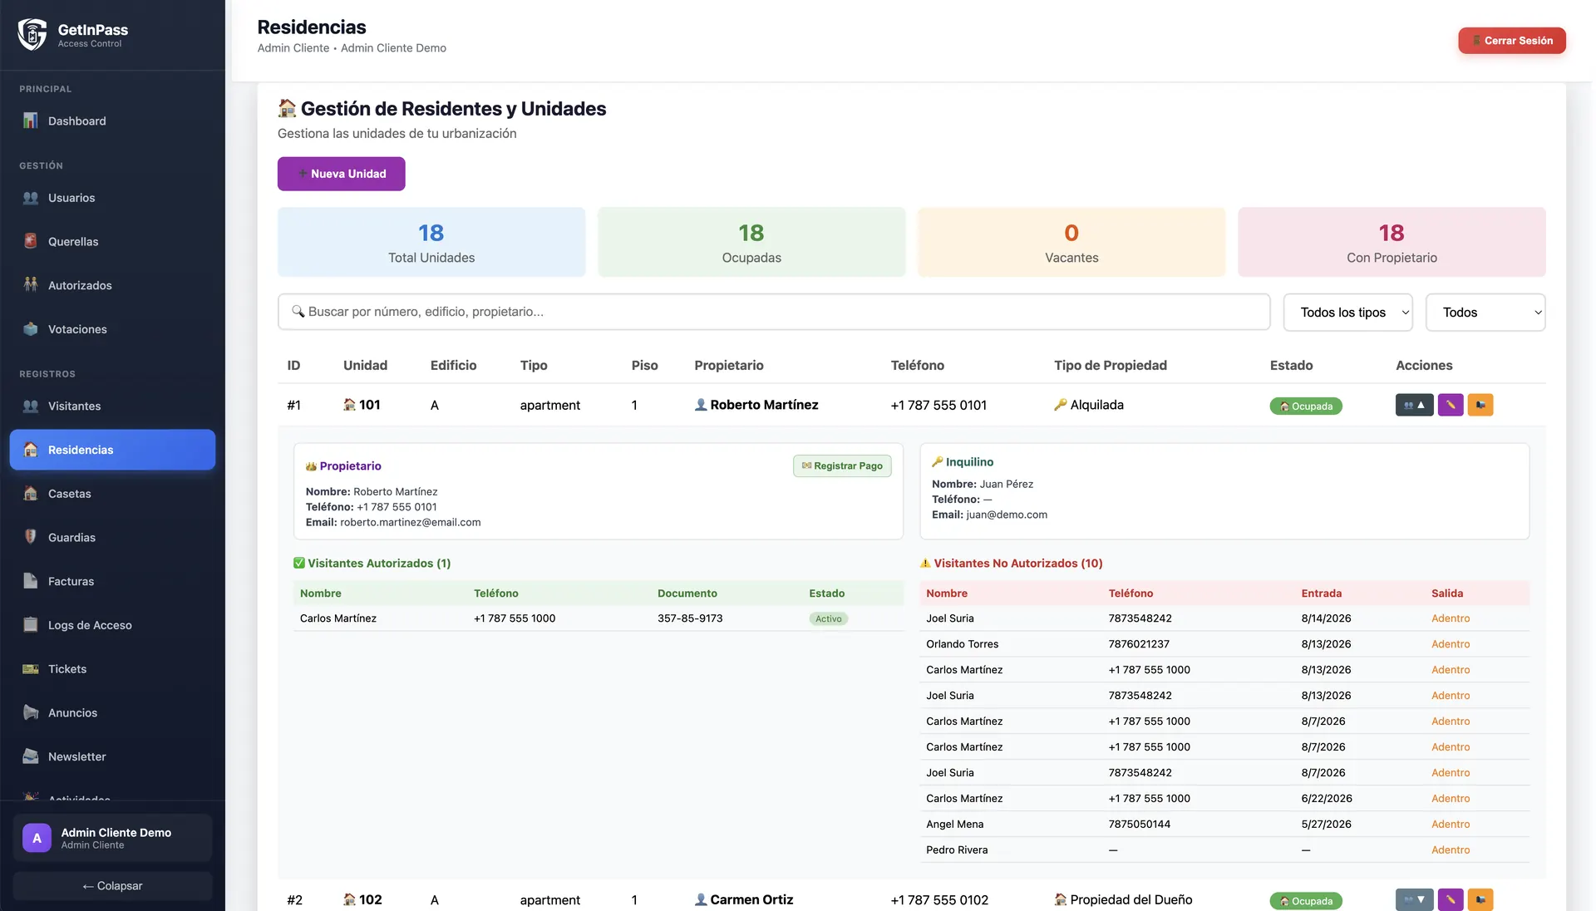Open Visitantes in the sidebar

112,406
